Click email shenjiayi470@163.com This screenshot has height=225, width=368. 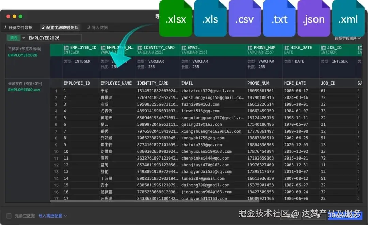tap(205, 165)
